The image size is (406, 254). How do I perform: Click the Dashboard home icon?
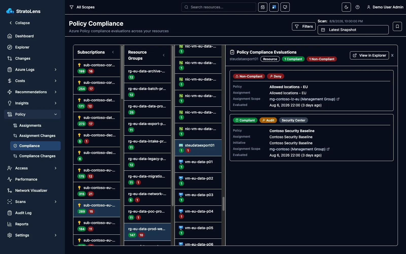(10, 36)
